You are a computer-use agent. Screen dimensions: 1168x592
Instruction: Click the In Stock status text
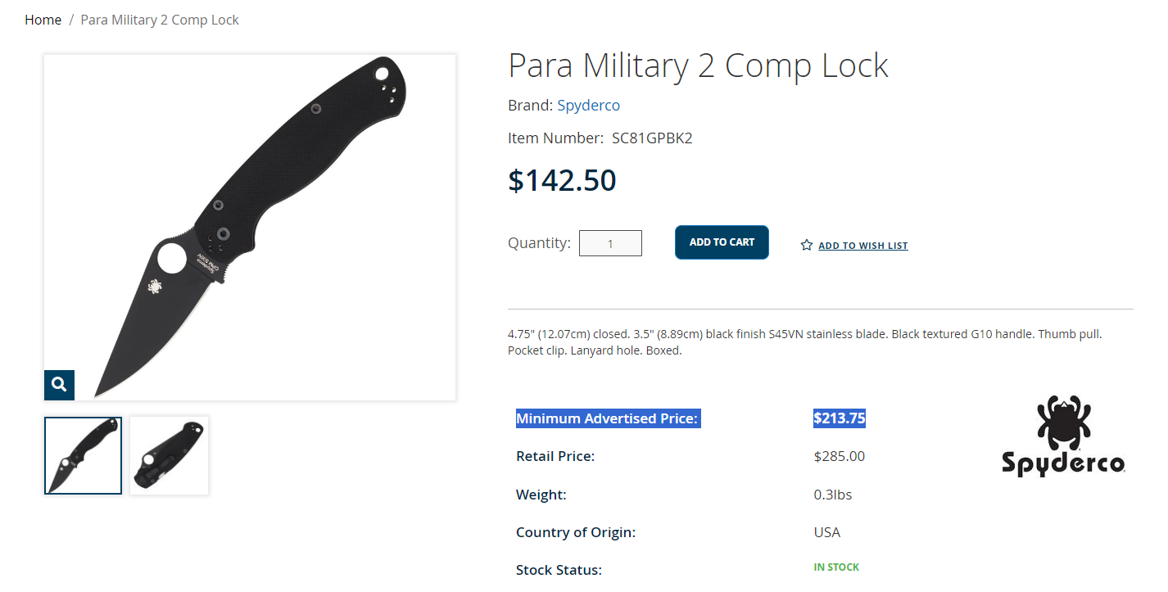pyautogui.click(x=836, y=567)
